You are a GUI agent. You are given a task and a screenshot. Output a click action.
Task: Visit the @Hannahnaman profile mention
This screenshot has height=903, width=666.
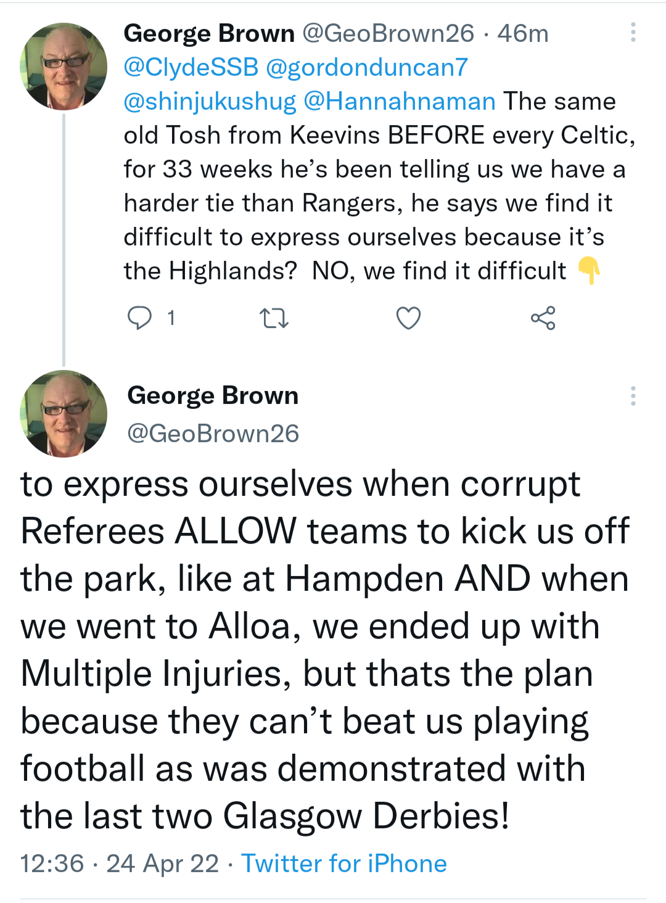[x=400, y=101]
